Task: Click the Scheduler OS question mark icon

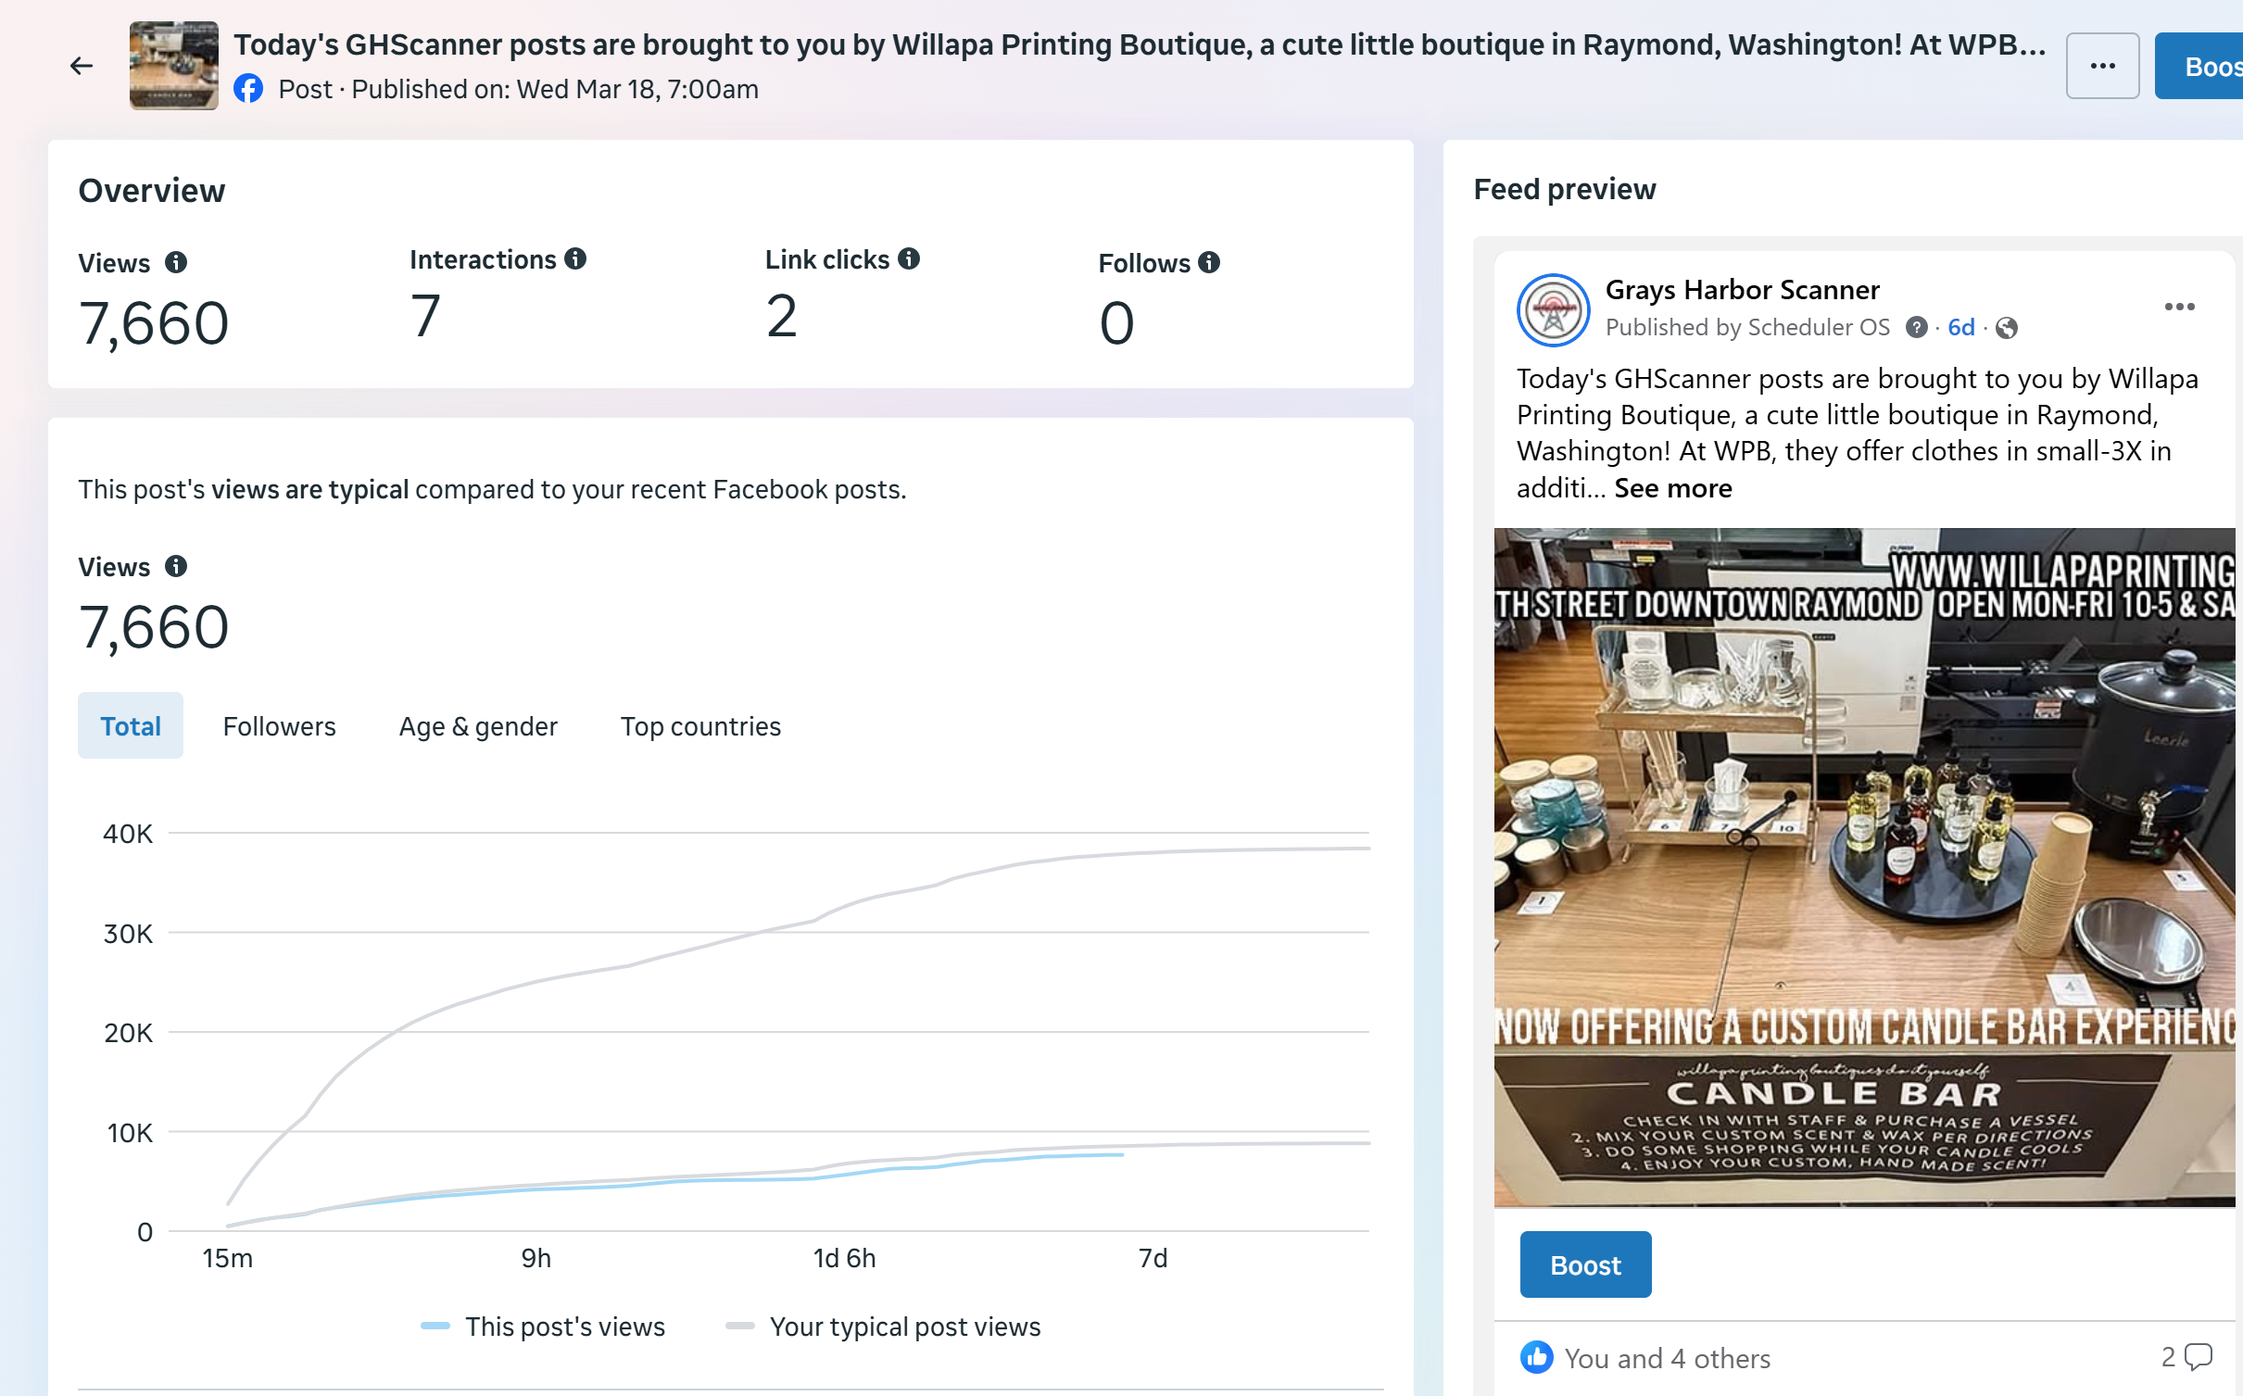Action: coord(1917,328)
